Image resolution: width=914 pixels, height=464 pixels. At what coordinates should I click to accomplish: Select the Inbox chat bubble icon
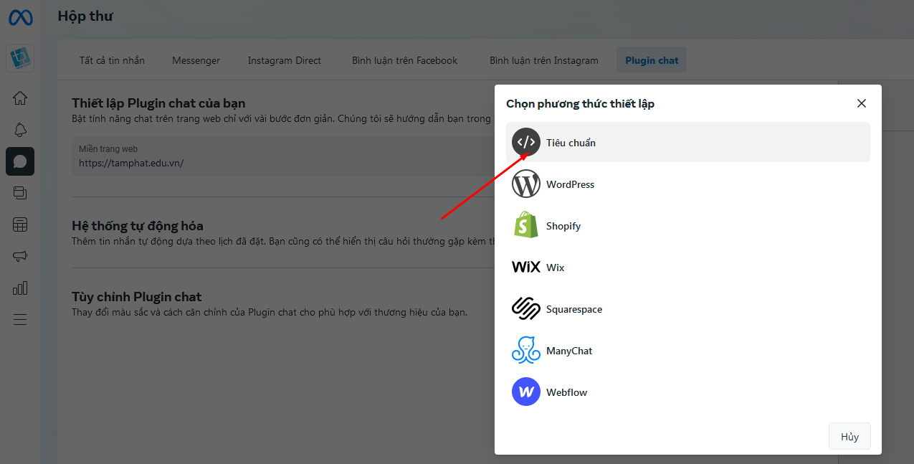point(20,161)
